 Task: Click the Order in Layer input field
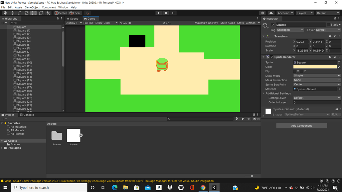click(x=316, y=102)
